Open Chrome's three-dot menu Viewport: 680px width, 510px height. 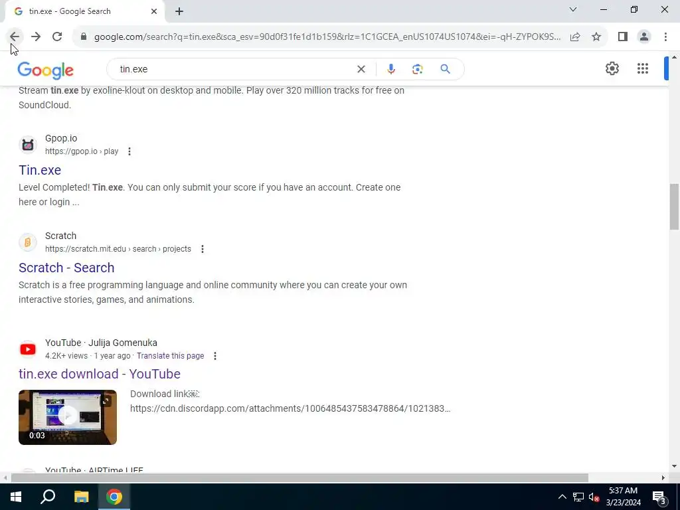[x=665, y=37]
